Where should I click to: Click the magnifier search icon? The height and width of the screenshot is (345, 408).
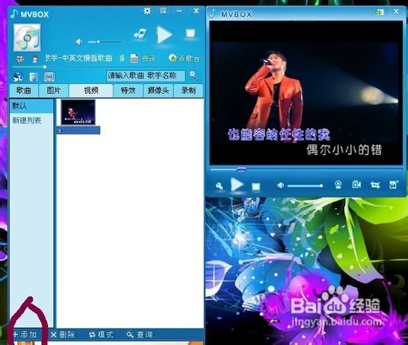click(x=193, y=75)
